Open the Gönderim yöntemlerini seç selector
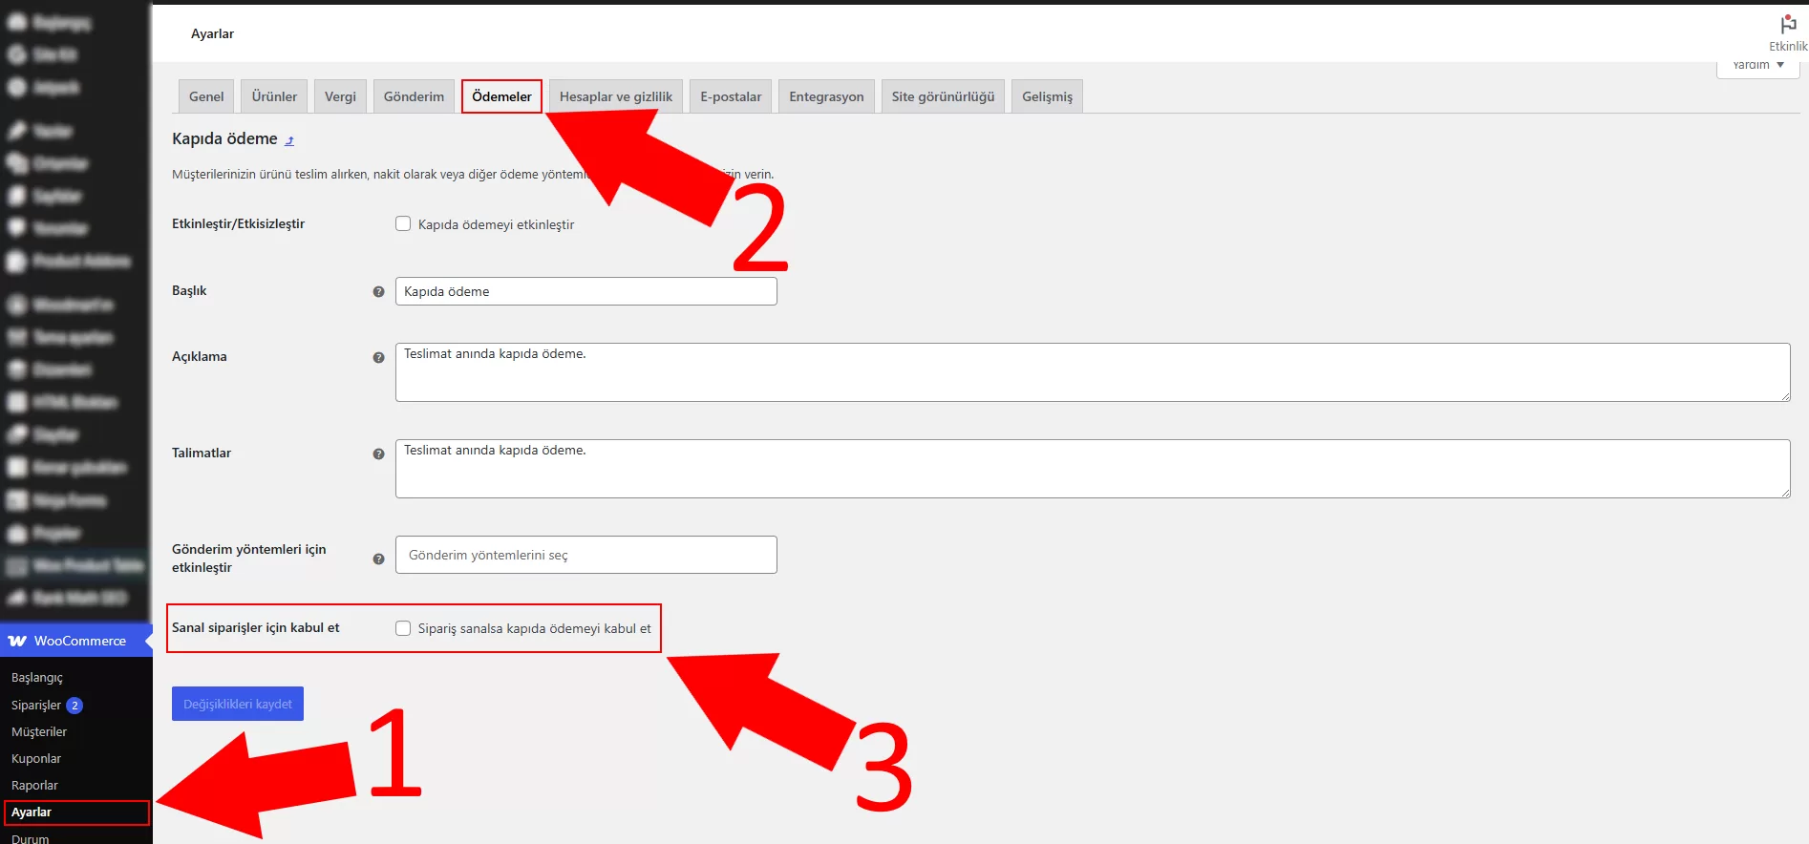Viewport: 1809px width, 844px height. pyautogui.click(x=586, y=555)
